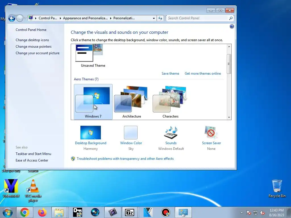Open the red record button taskbar icon
This screenshot has height=218, width=291.
click(166, 212)
